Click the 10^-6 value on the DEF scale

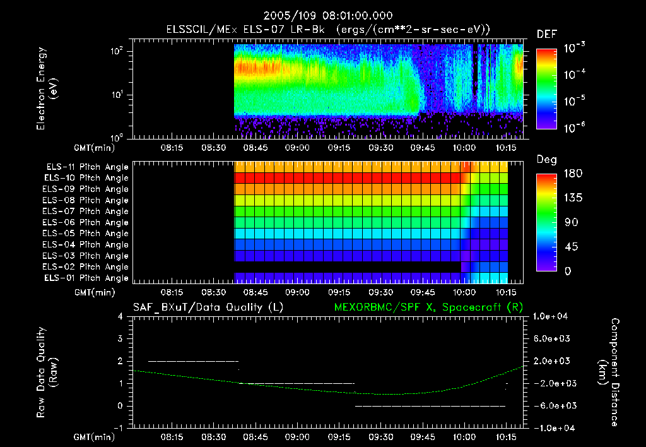coord(574,128)
